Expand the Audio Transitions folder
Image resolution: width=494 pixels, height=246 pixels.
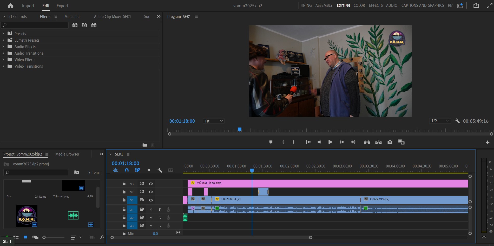pyautogui.click(x=3, y=53)
